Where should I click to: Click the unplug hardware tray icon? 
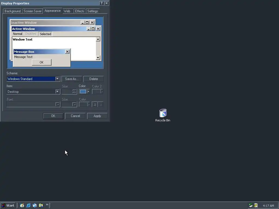click(251, 205)
